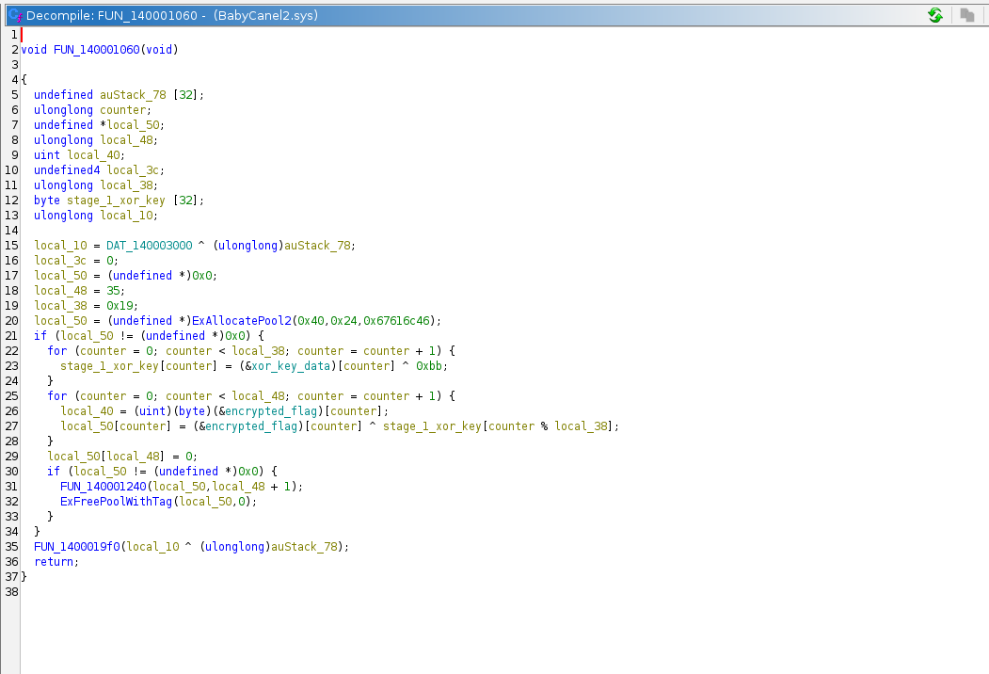Click the 0x19 constant assigned to local_38
Screen dimensions: 989x674
[120, 306]
